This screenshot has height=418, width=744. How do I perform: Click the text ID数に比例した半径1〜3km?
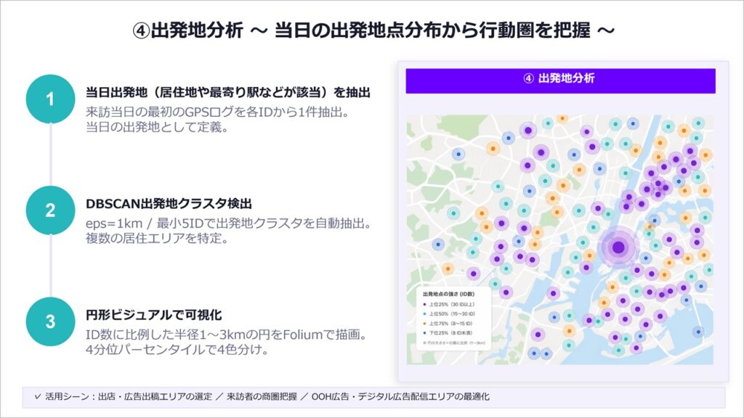(166, 335)
